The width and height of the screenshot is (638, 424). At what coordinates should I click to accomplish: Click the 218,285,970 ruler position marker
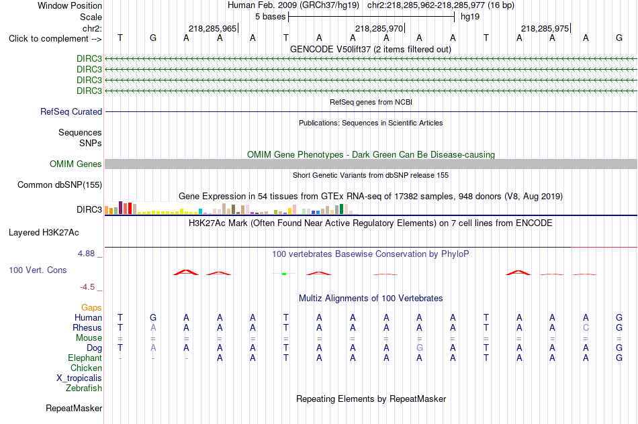pos(379,28)
